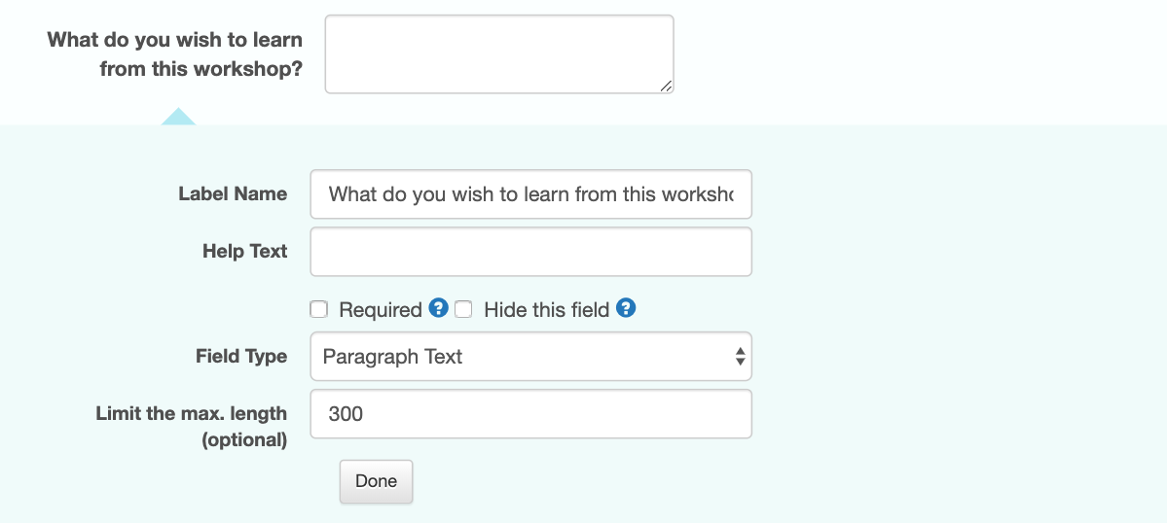Click the Done button

pyautogui.click(x=376, y=481)
